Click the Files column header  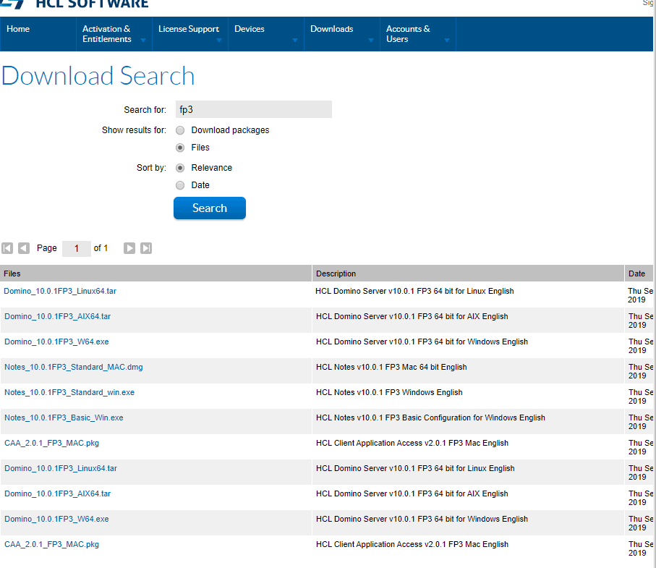click(x=156, y=274)
